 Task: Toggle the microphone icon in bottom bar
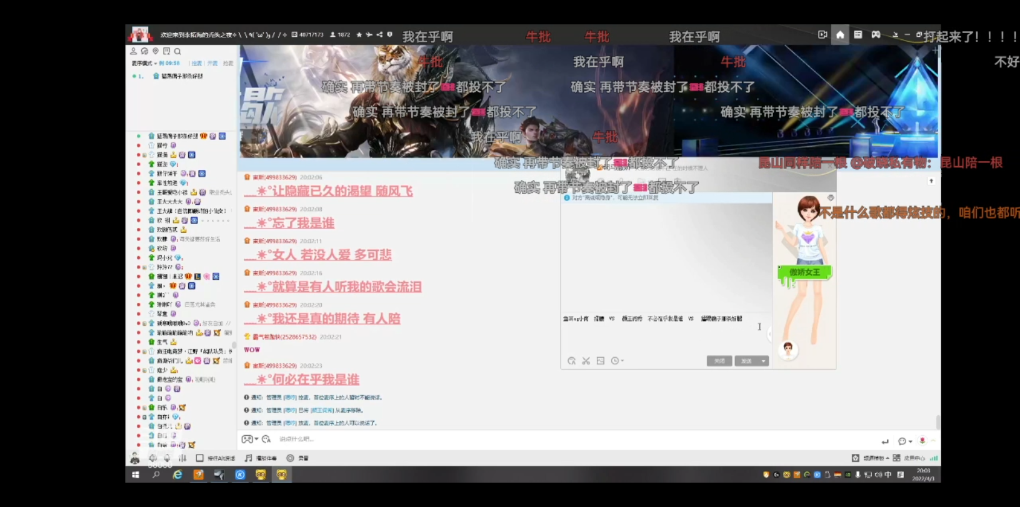pyautogui.click(x=167, y=458)
